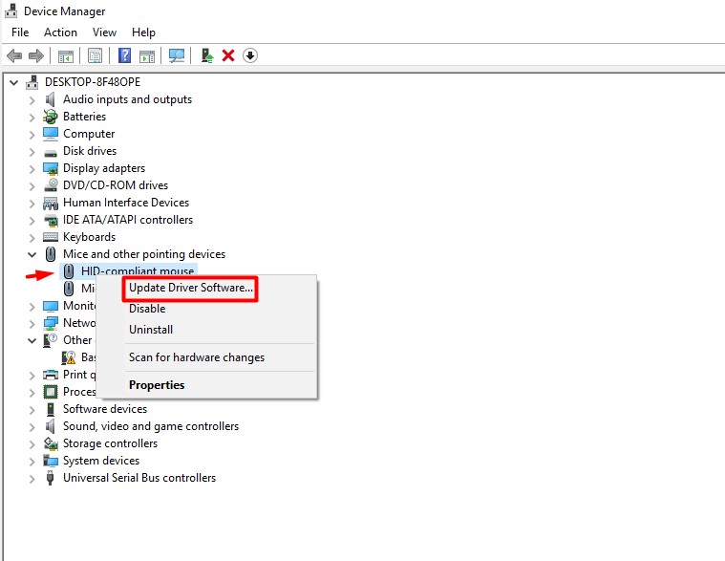
Task: Click the Back arrow toolbar icon
Action: click(14, 56)
